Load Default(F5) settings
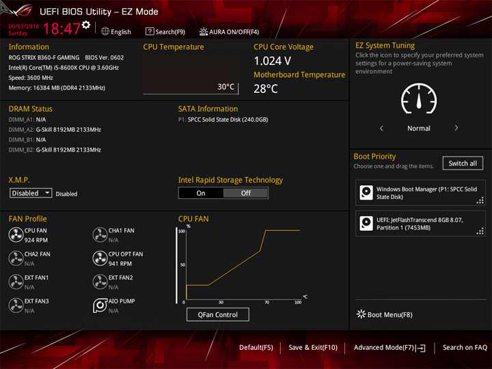 256,347
